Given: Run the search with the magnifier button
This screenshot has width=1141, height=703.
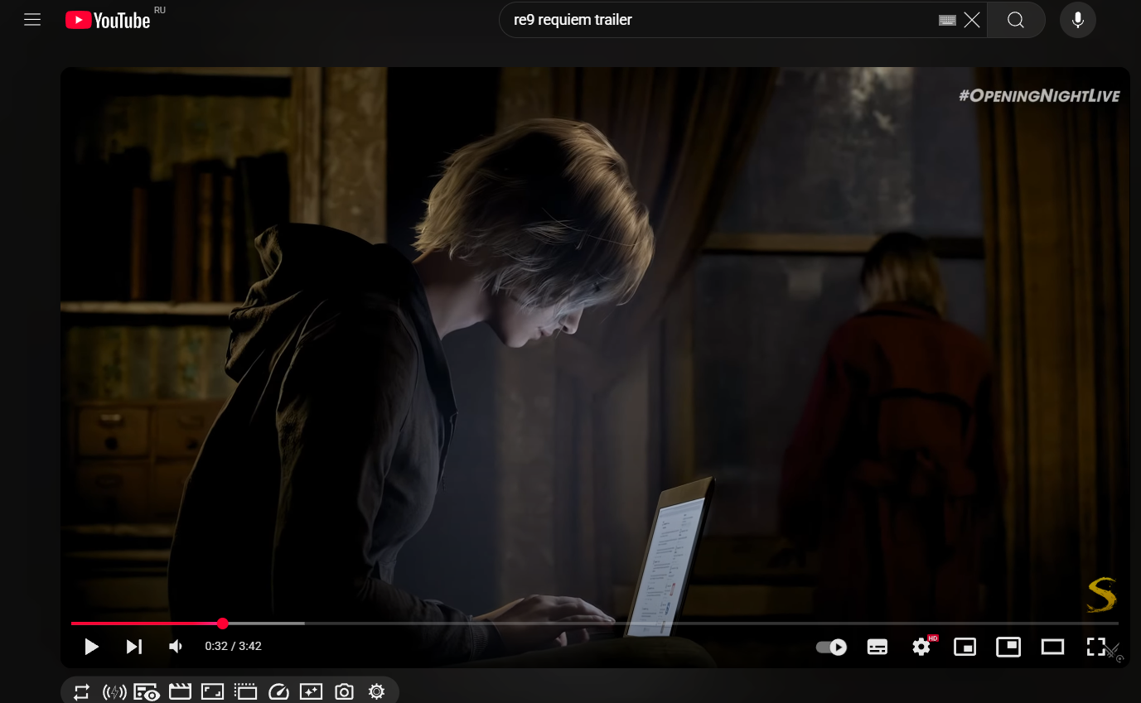Looking at the screenshot, I should pos(1016,20).
